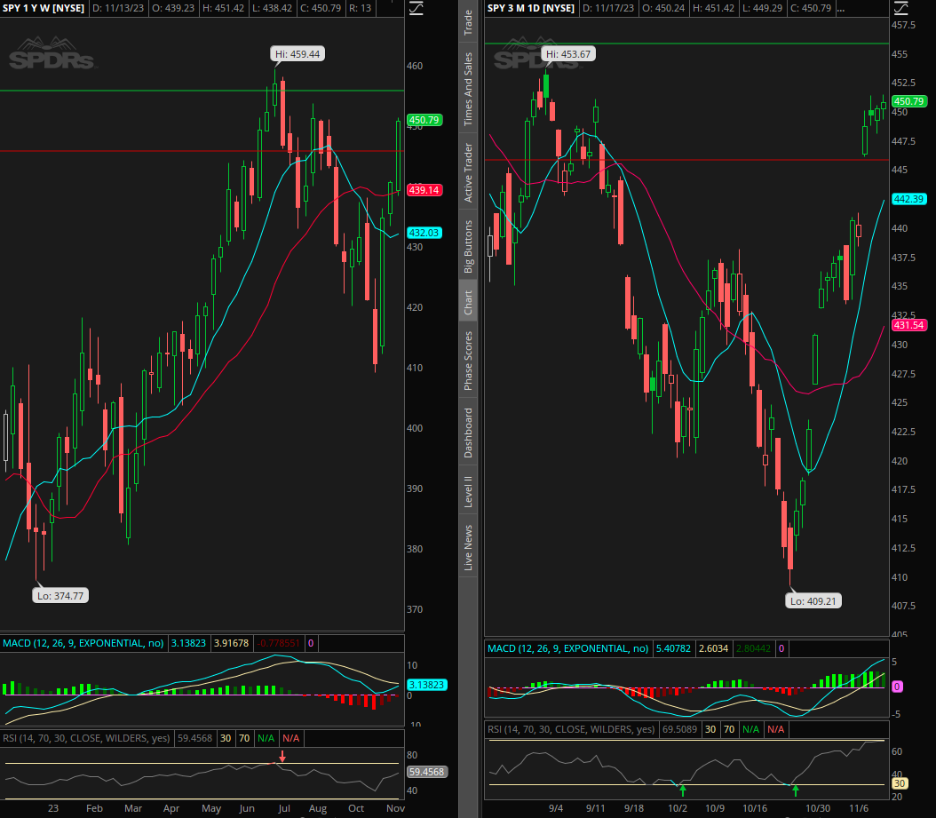Click daily MACD value 5.40782

pyautogui.click(x=673, y=648)
